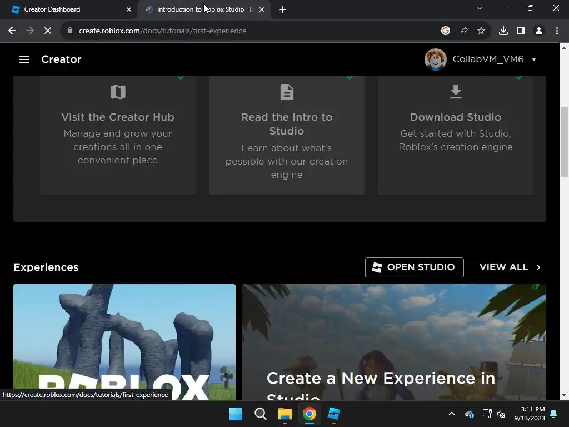
Task: Click the Creator logo text
Action: pos(61,59)
